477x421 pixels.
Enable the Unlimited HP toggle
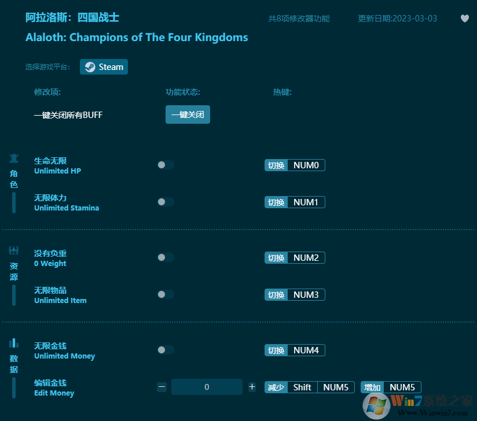pos(165,165)
